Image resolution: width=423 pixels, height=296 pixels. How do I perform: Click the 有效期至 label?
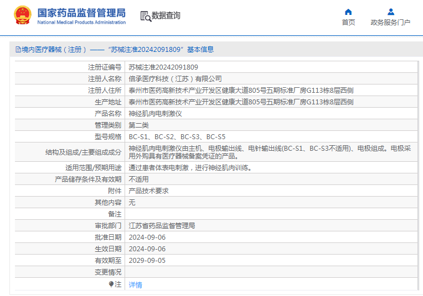point(108,261)
